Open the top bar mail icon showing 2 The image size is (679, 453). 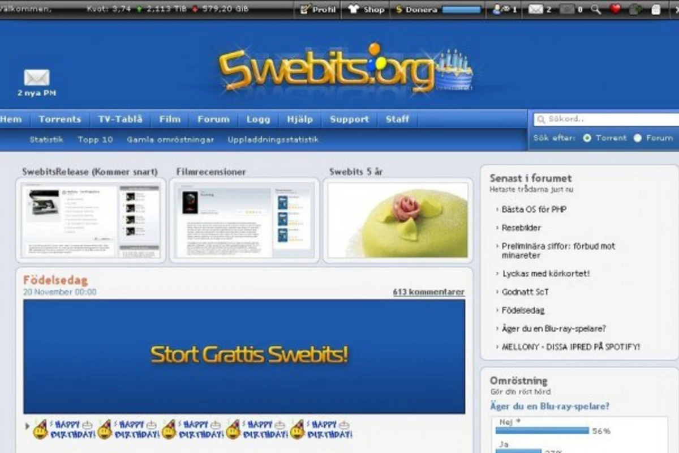point(535,9)
